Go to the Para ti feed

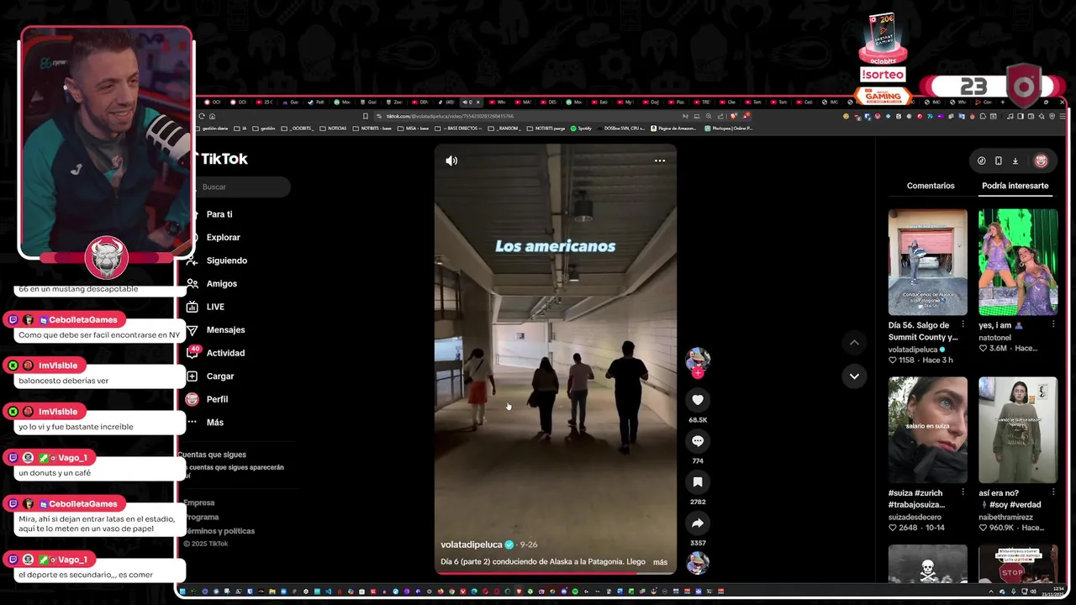coord(219,214)
